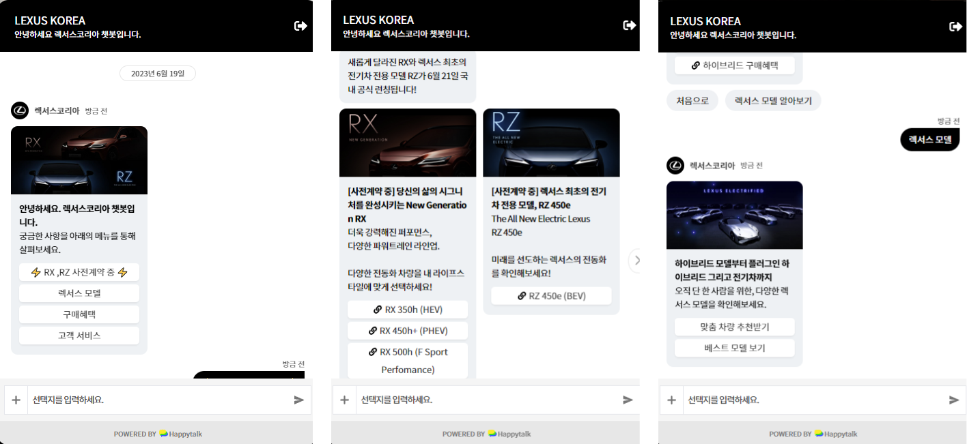This screenshot has height=444, width=967.
Task: Open 'RX 450h+ (PHEV)' link button
Action: (408, 331)
